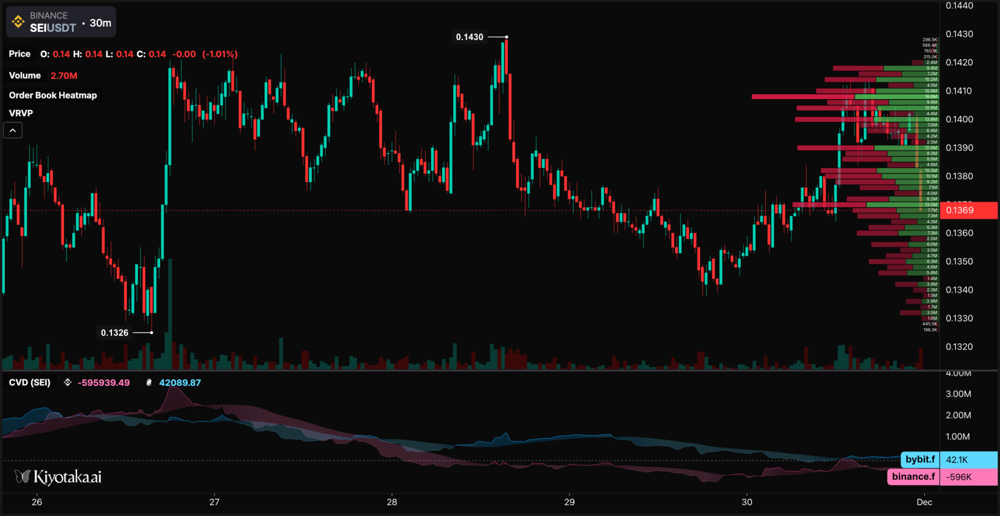Change the 30m timeframe
1000x516 pixels.
pos(101,23)
